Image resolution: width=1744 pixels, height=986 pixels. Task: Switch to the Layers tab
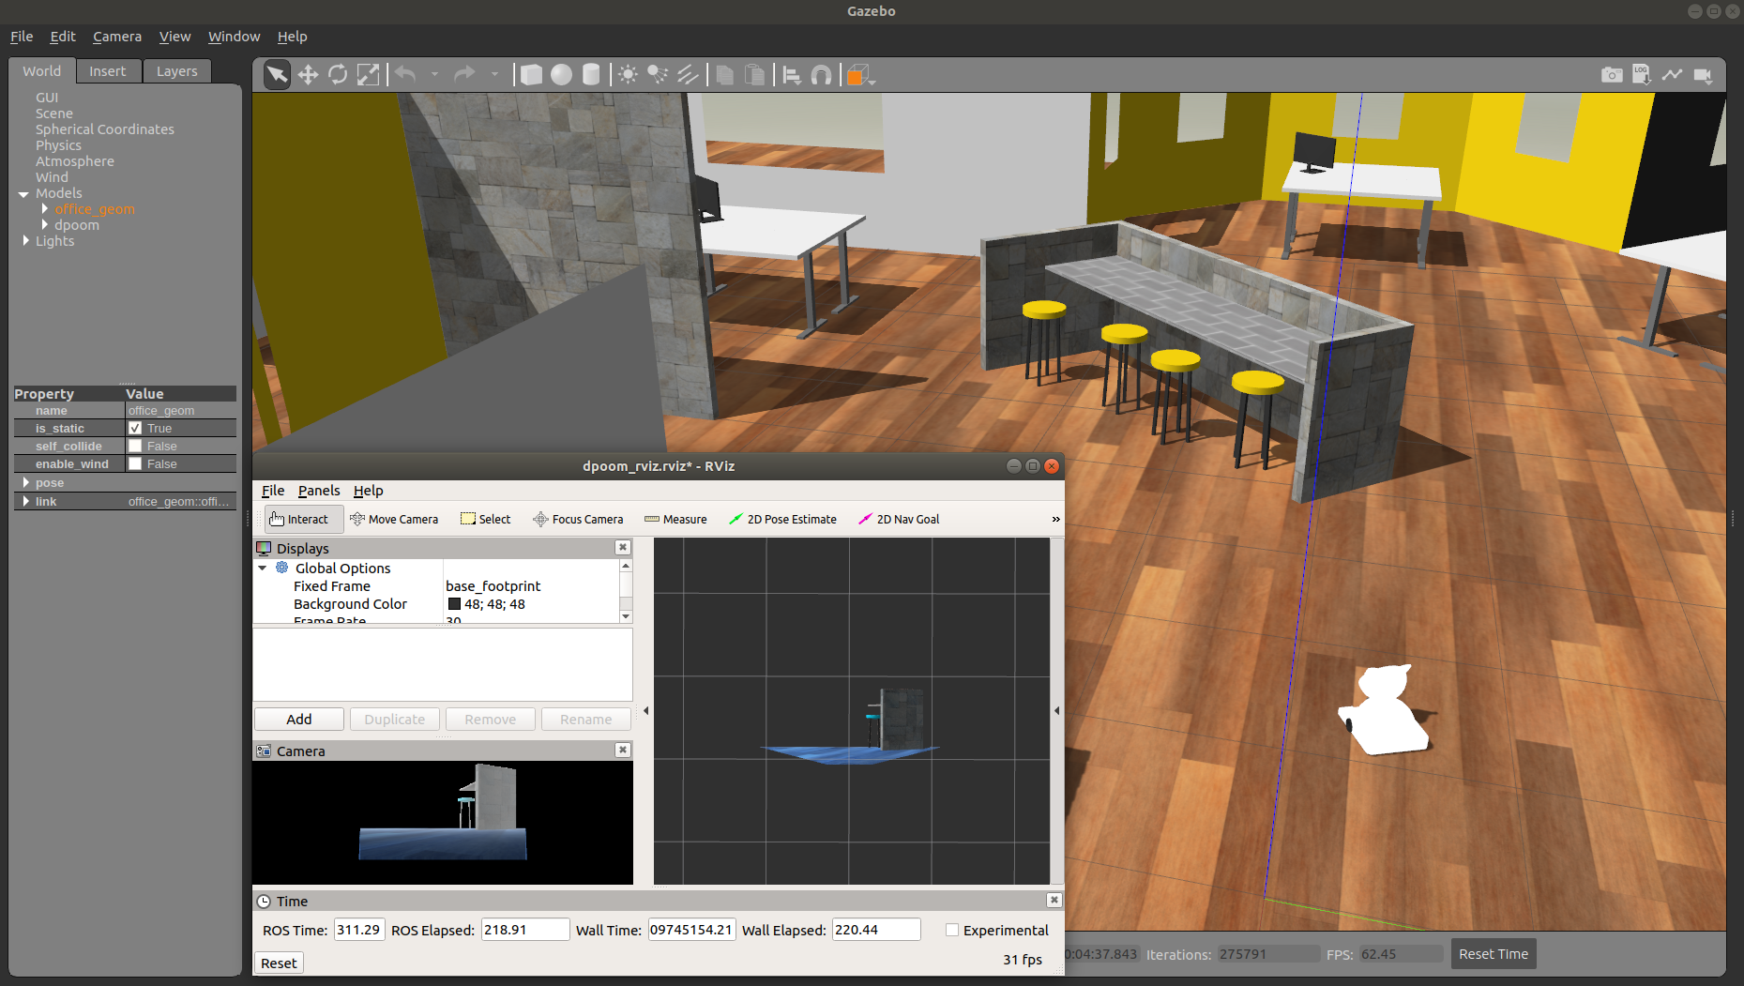point(176,71)
